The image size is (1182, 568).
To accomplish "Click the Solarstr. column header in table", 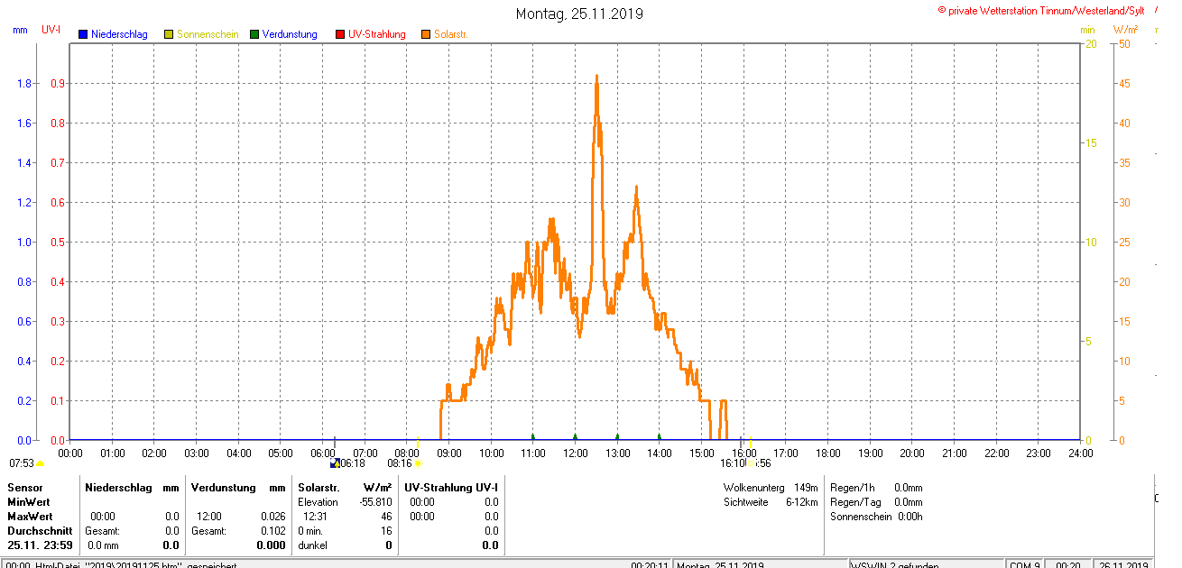I will (x=319, y=487).
